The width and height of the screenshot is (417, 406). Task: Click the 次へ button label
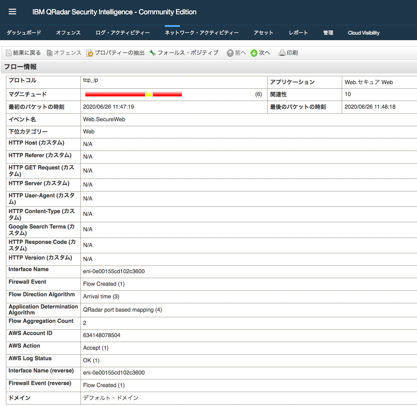pyautogui.click(x=264, y=53)
